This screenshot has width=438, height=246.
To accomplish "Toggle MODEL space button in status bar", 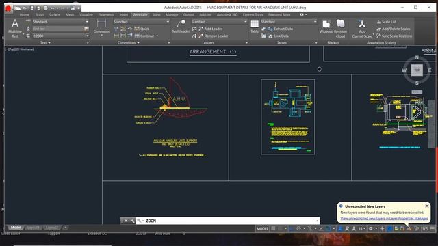I will tap(262, 228).
